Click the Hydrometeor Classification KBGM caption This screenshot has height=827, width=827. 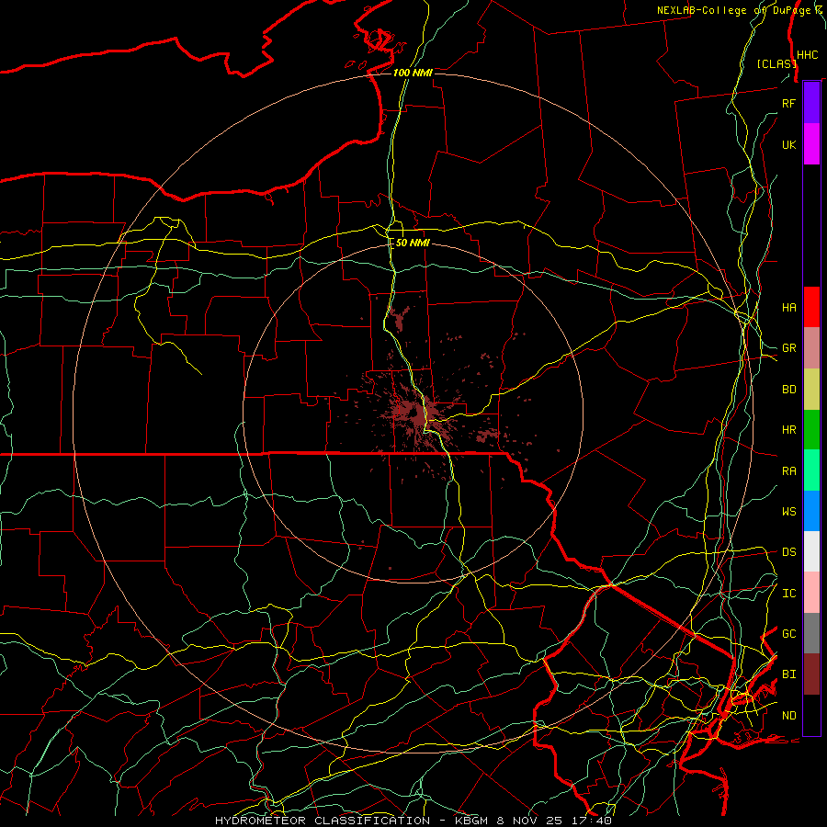point(413,821)
